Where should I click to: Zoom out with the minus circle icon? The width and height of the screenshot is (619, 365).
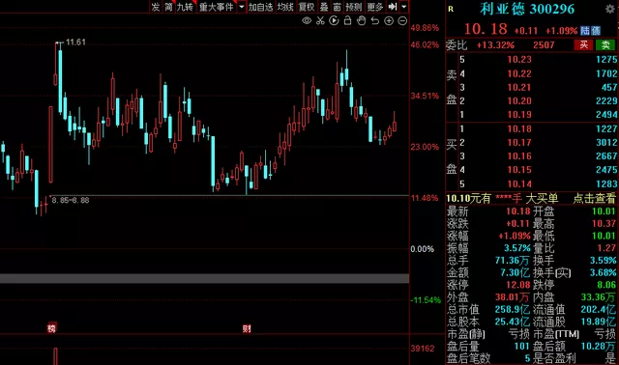pyautogui.click(x=402, y=21)
